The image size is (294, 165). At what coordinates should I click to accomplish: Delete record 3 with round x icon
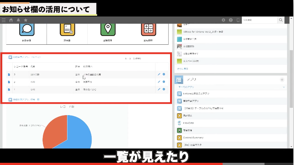(164, 74)
